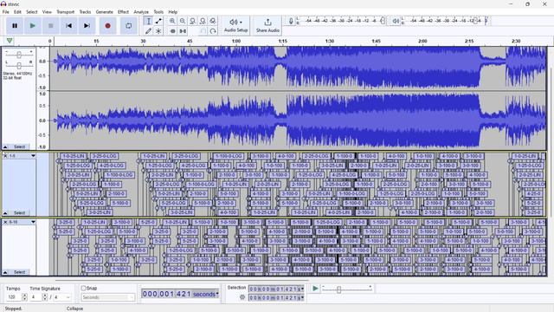
Task: Move the audio track pan L/R slider
Action: click(x=19, y=65)
